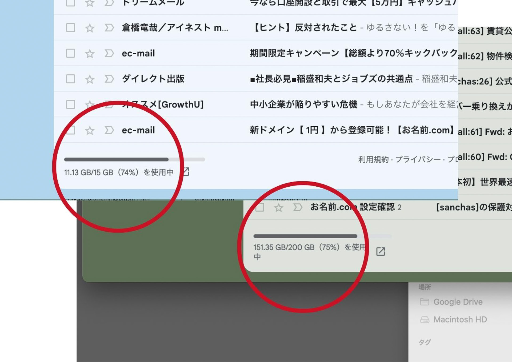
Task: Star the お名前.com 設定確認 conversation
Action: click(279, 207)
